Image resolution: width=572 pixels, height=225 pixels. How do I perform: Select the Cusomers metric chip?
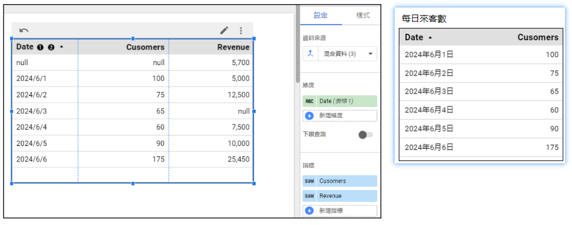tap(339, 181)
